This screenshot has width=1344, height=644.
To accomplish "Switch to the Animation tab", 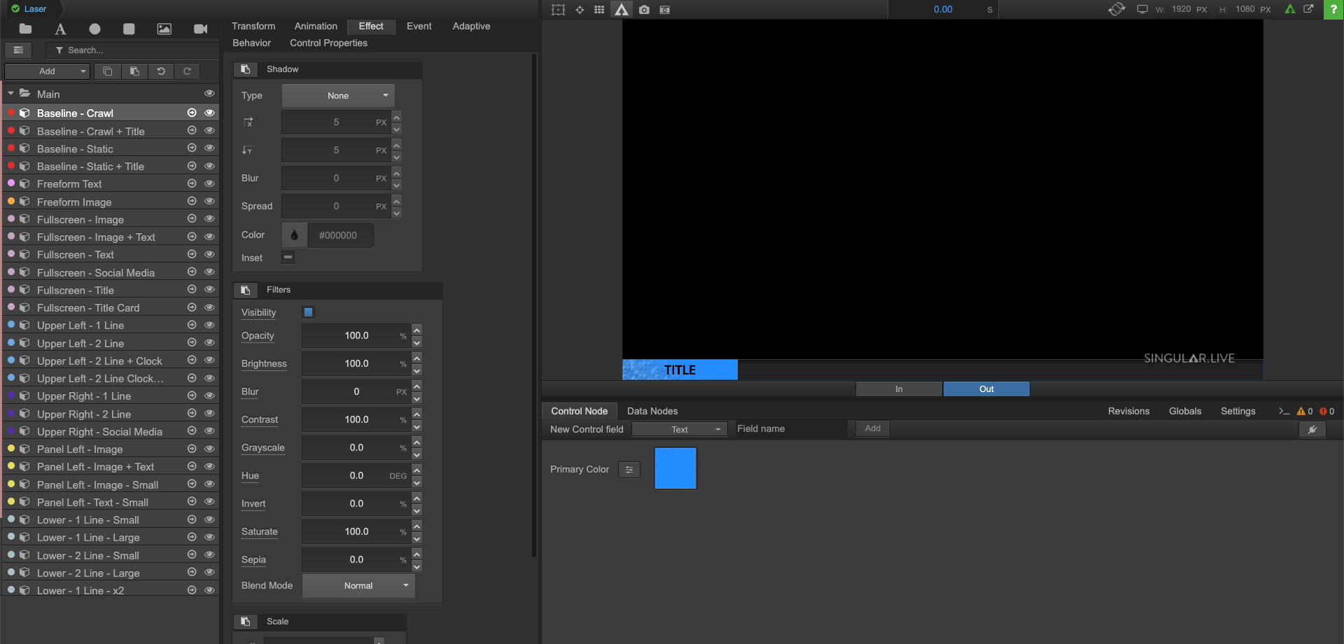I will (x=316, y=26).
